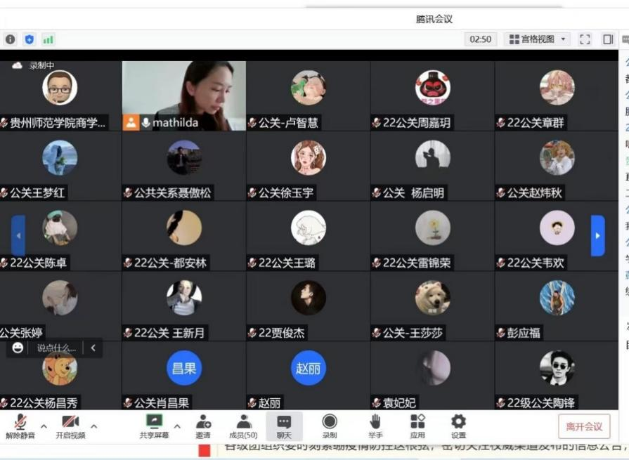Turn on the video camera (开启视频)
The width and height of the screenshot is (629, 460).
click(70, 426)
